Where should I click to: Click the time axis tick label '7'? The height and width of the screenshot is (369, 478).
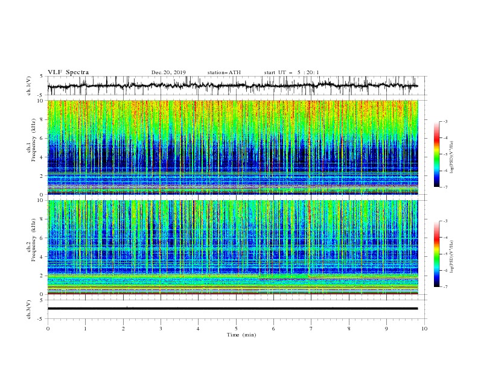pos(311,329)
